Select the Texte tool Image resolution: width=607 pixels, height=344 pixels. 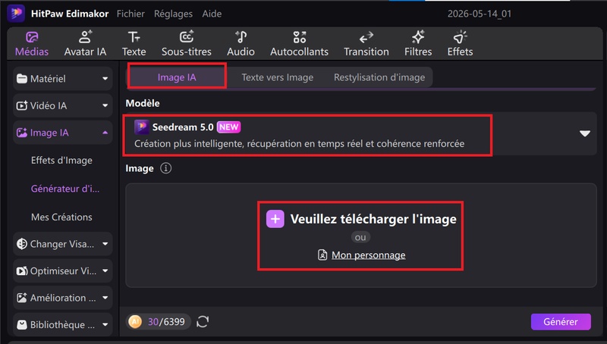(x=134, y=44)
